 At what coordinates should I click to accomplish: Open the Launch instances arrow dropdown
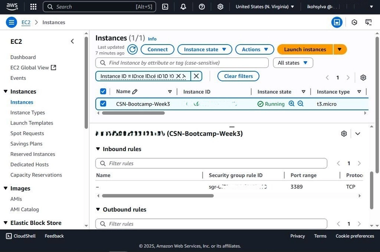[x=340, y=49]
